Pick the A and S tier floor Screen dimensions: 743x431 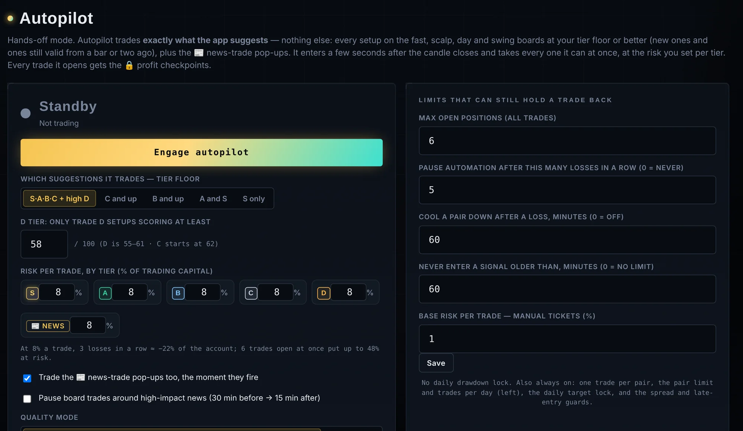tap(213, 199)
